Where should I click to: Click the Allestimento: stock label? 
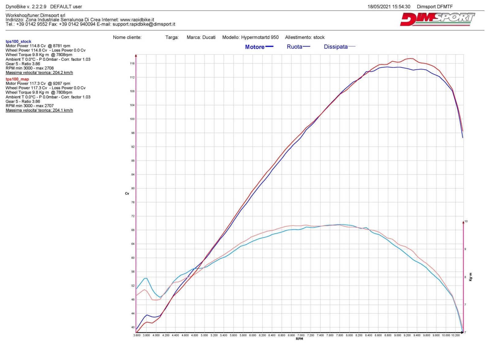[305, 37]
